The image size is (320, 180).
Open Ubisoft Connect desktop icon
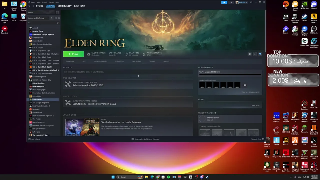click(295, 30)
